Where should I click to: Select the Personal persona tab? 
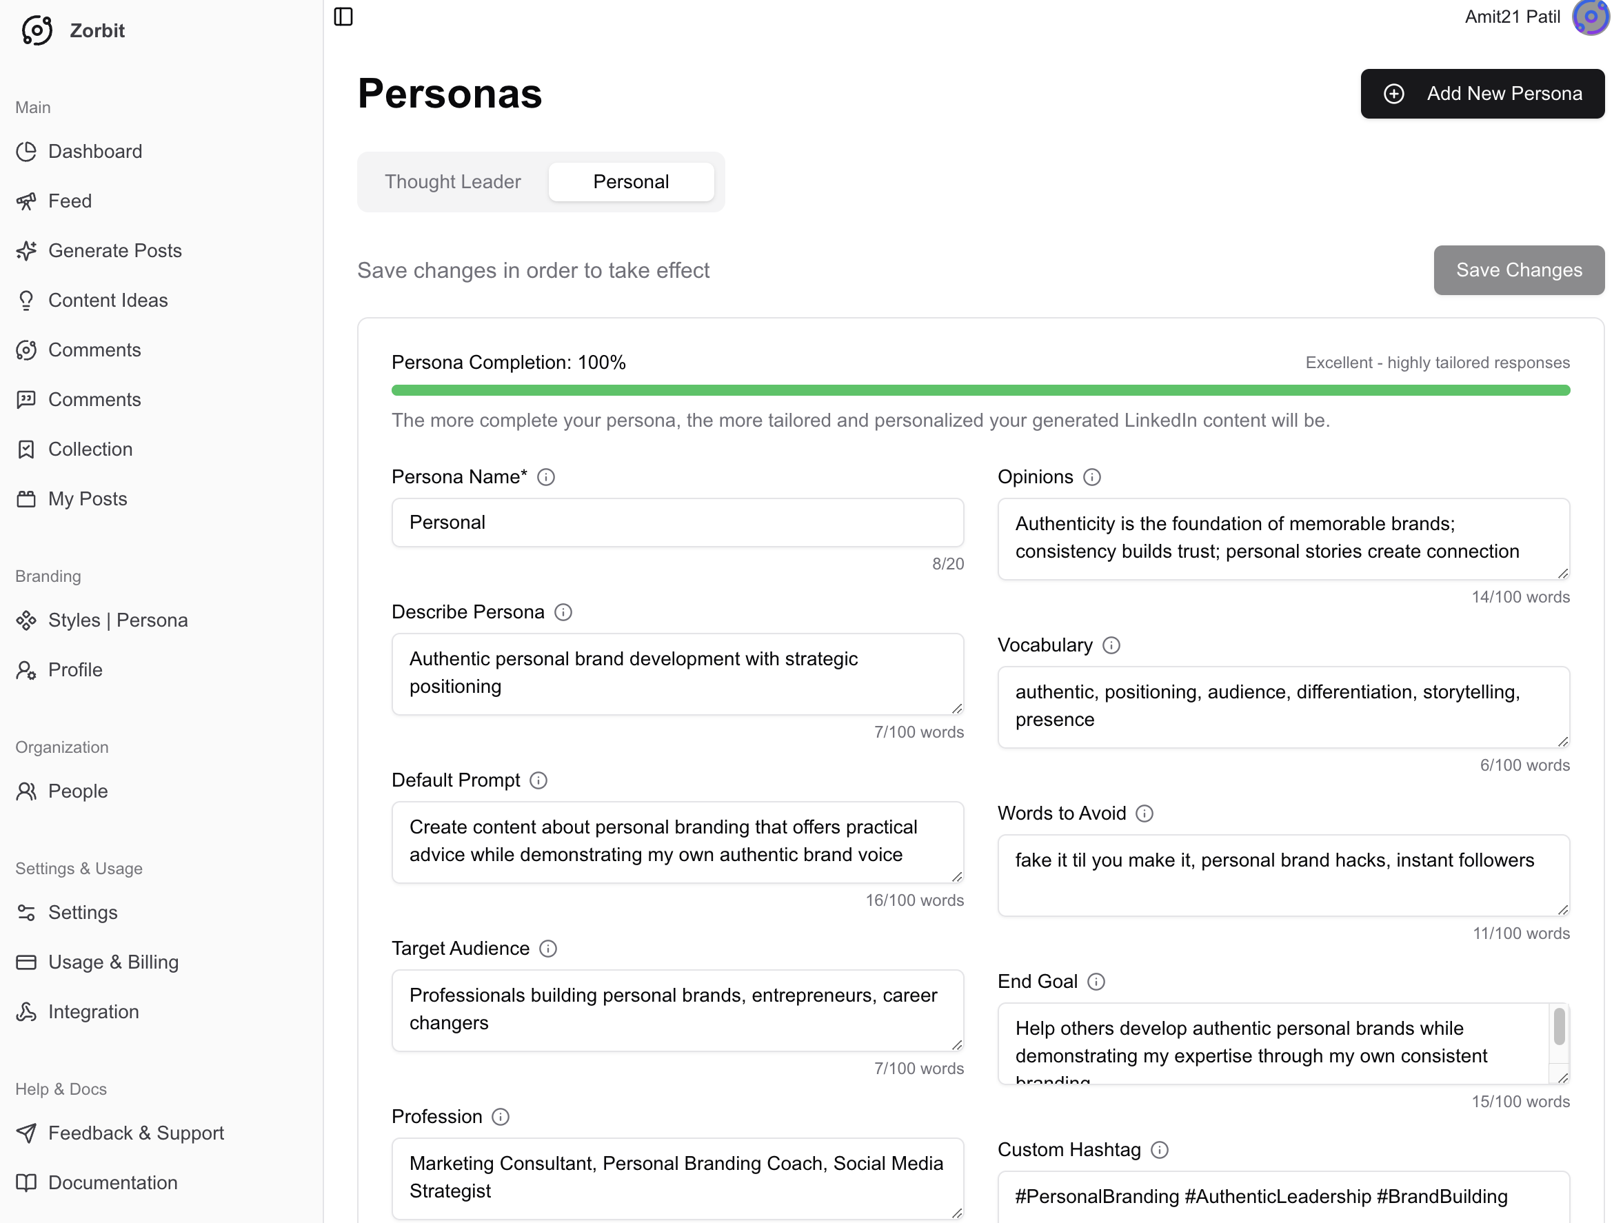631,181
